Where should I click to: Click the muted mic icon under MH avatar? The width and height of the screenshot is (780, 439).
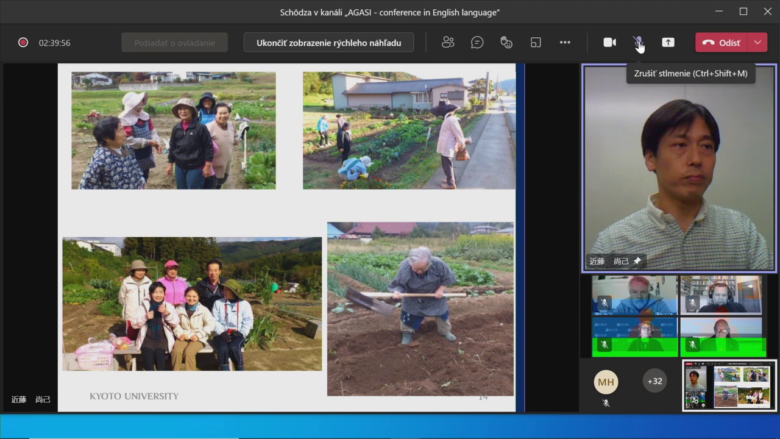pyautogui.click(x=606, y=403)
